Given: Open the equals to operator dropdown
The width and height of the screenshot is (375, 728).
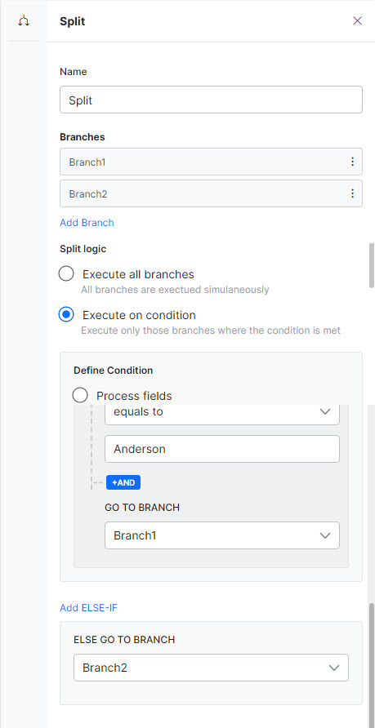Looking at the screenshot, I should [222, 412].
